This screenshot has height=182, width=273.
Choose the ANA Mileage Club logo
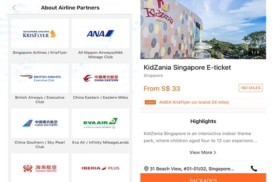tap(100, 34)
